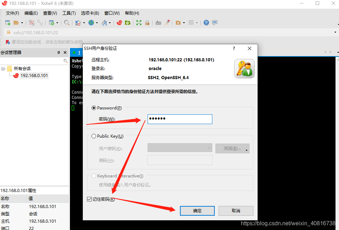Select the 所有会话 folder in the tree
Viewport: 339px width, 230px height.
[22, 69]
